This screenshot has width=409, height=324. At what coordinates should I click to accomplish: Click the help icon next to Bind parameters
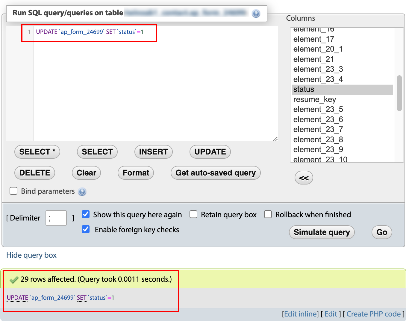(82, 192)
